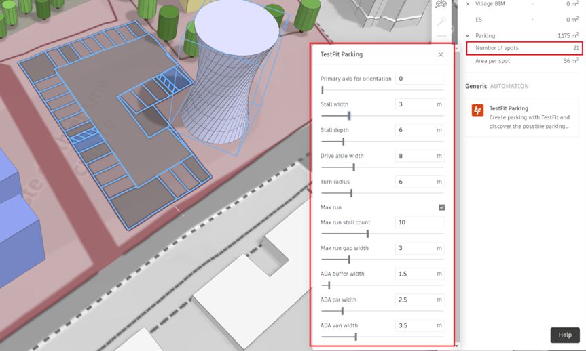Click the Max run stall count slider
Screen dimensions: 586x351
tap(382, 234)
